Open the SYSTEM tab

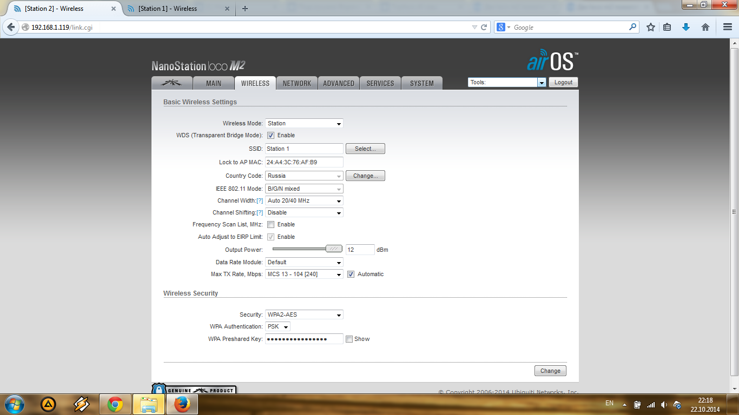(421, 83)
